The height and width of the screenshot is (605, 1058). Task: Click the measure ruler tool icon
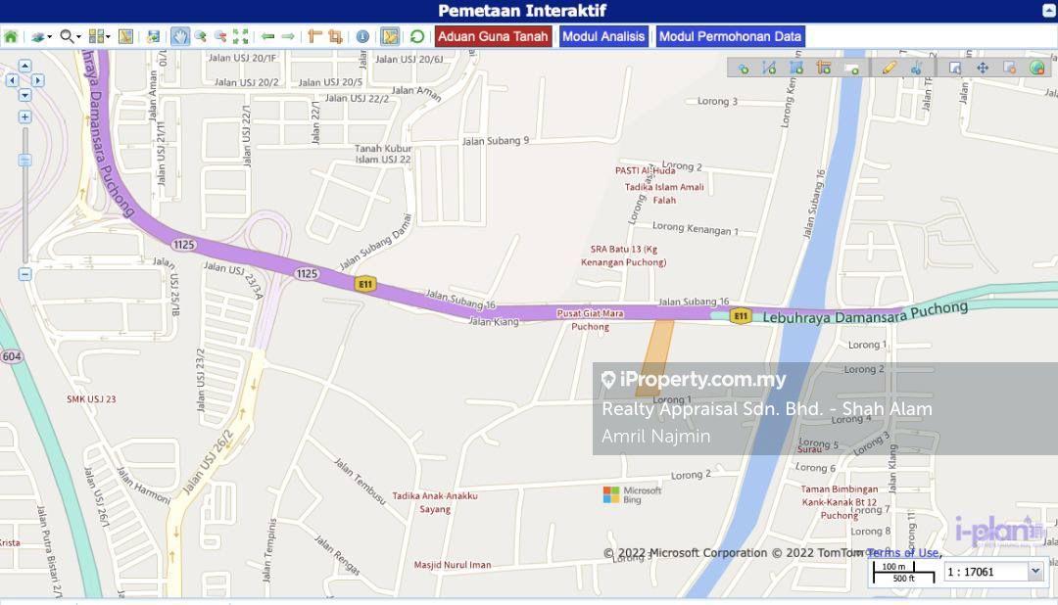314,36
